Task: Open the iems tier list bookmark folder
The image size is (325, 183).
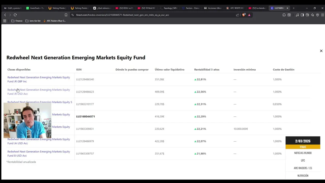Action: click(33, 21)
